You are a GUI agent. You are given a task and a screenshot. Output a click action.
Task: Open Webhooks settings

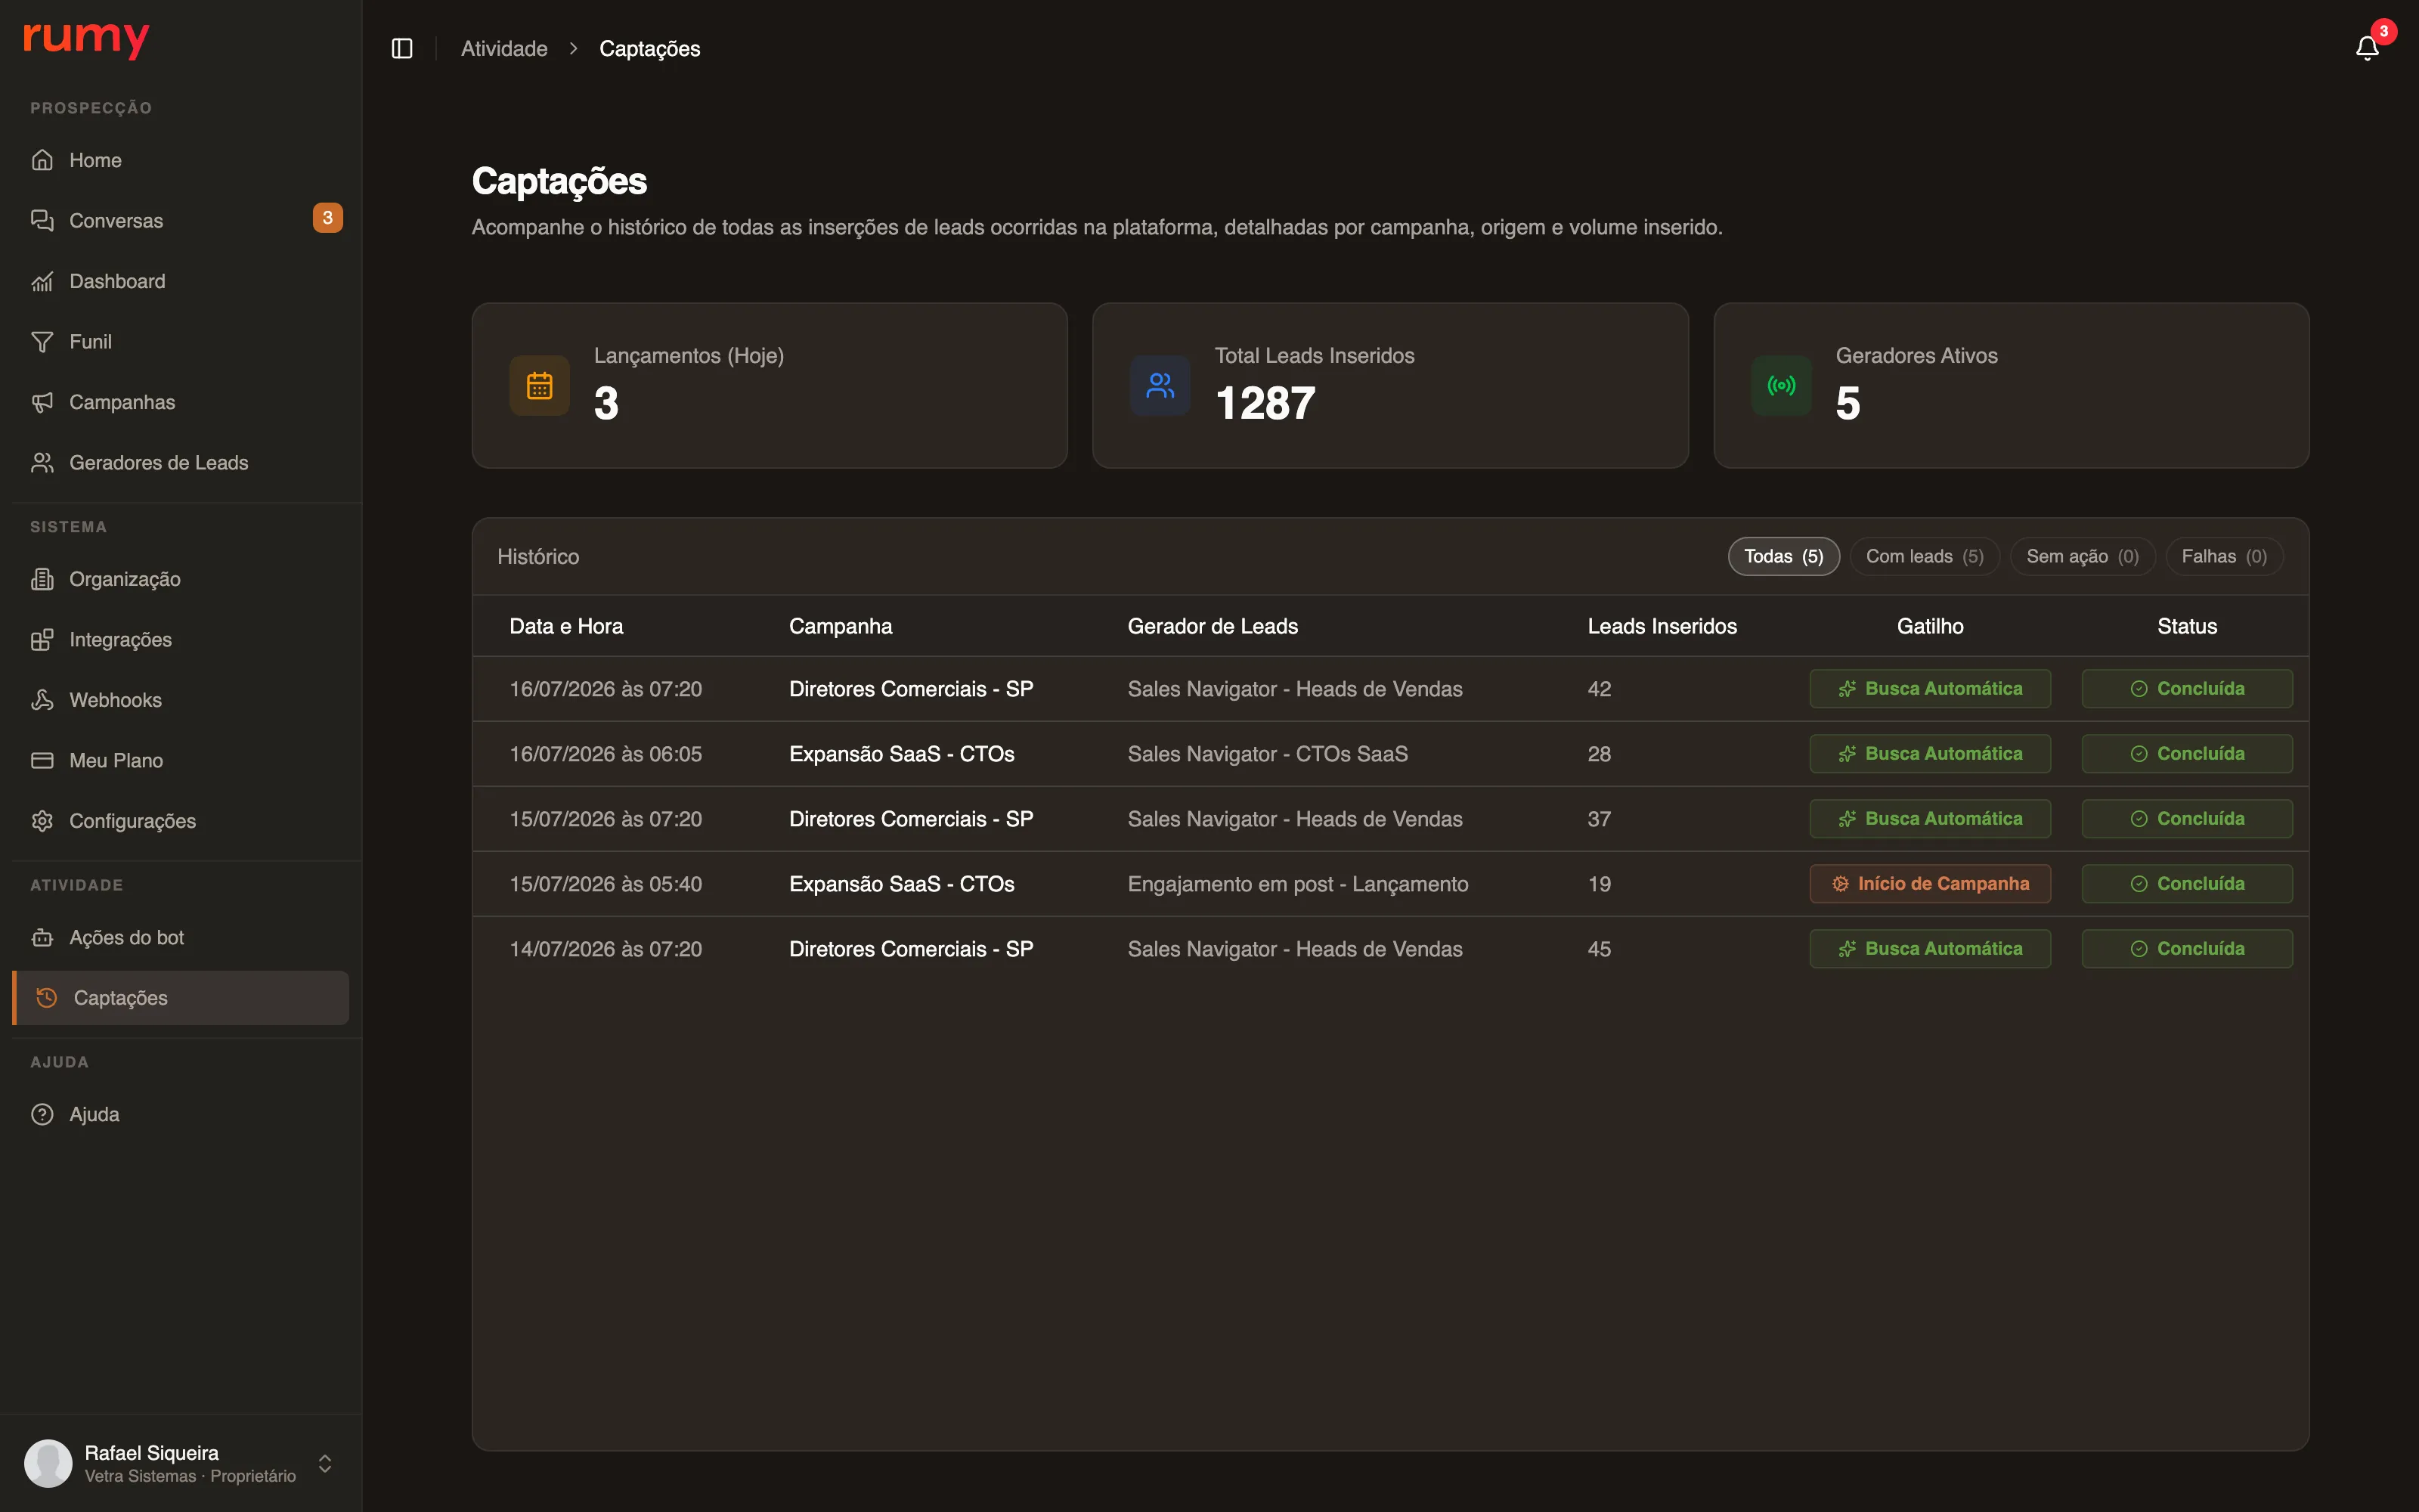(x=181, y=699)
